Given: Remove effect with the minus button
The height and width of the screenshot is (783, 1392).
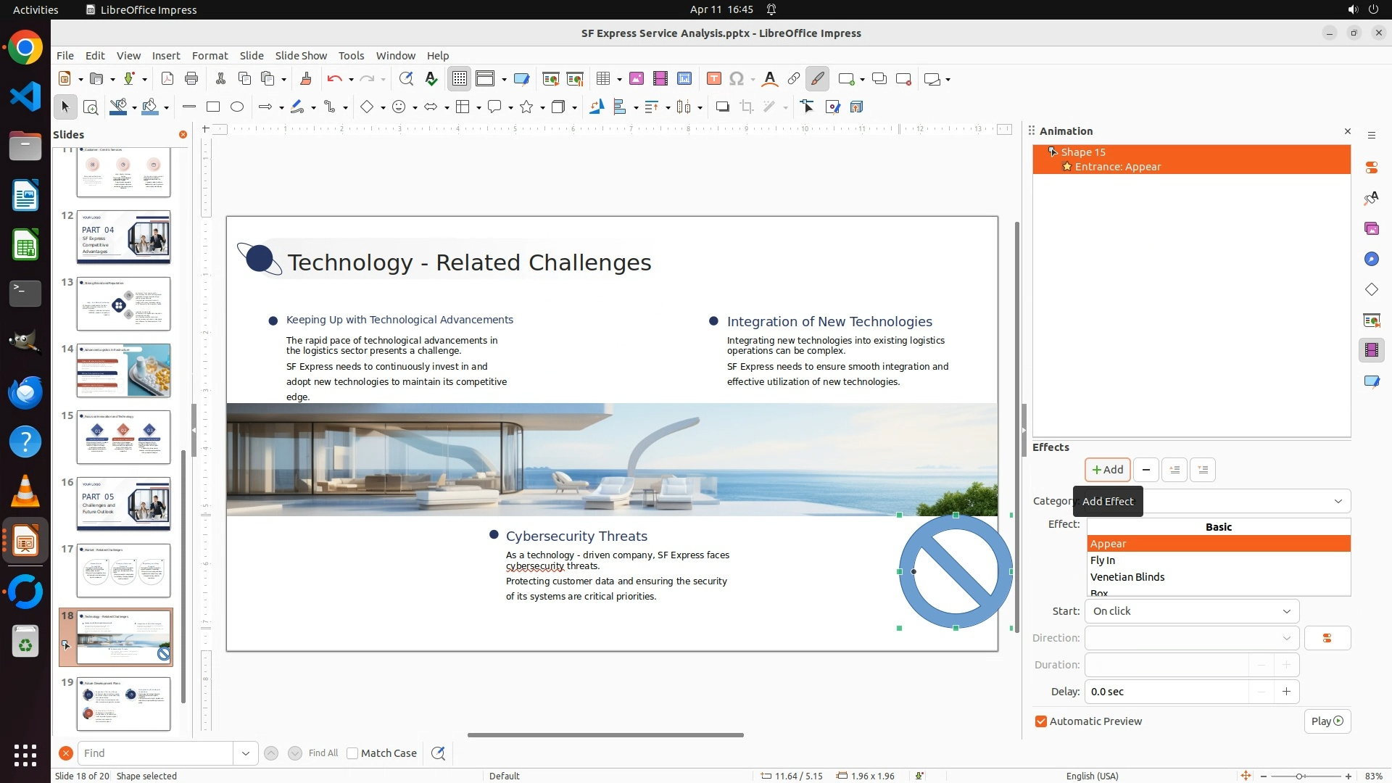Looking at the screenshot, I should [1145, 470].
